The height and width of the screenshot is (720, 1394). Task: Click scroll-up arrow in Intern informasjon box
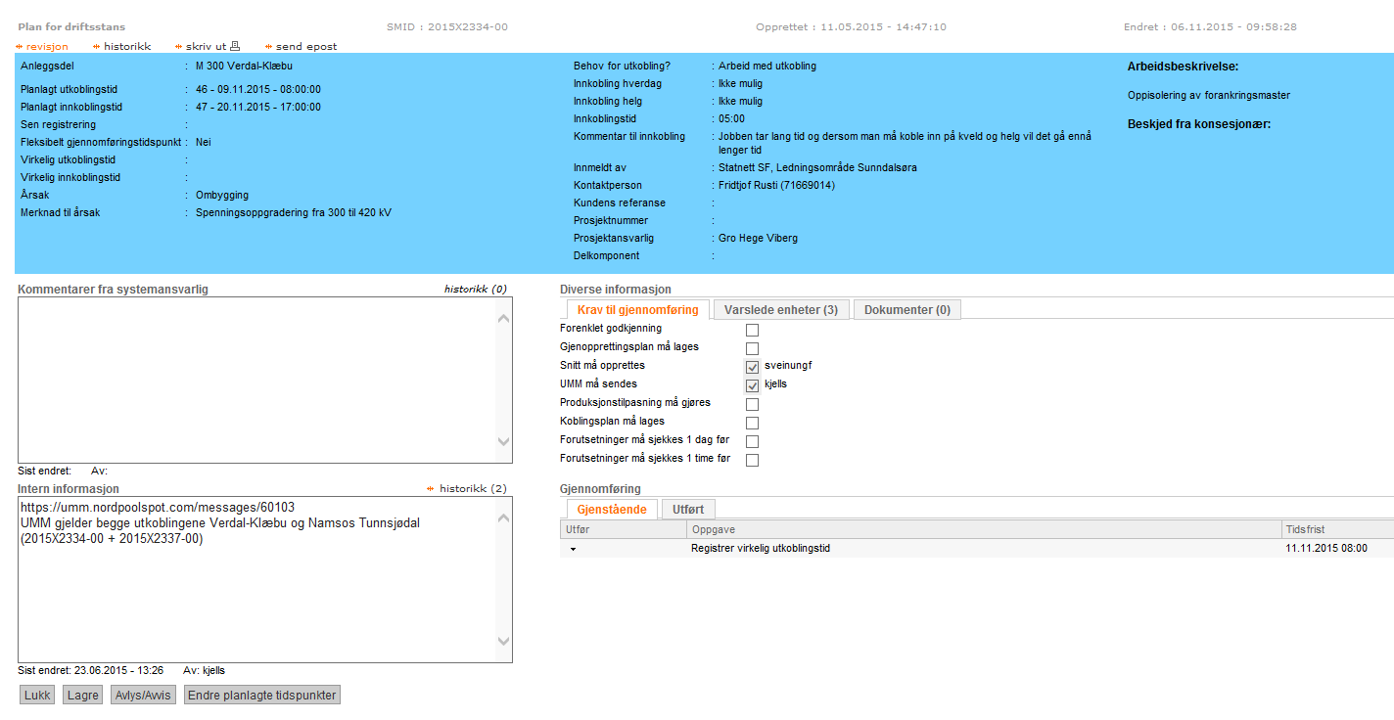[x=504, y=517]
